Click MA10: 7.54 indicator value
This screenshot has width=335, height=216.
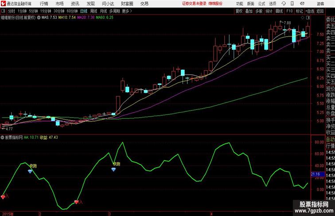coord(67,18)
